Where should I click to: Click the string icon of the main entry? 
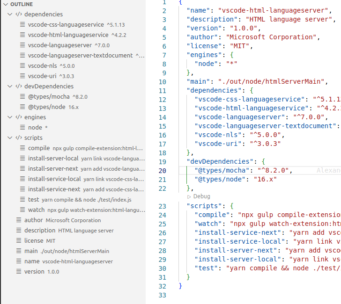click(x=19, y=251)
